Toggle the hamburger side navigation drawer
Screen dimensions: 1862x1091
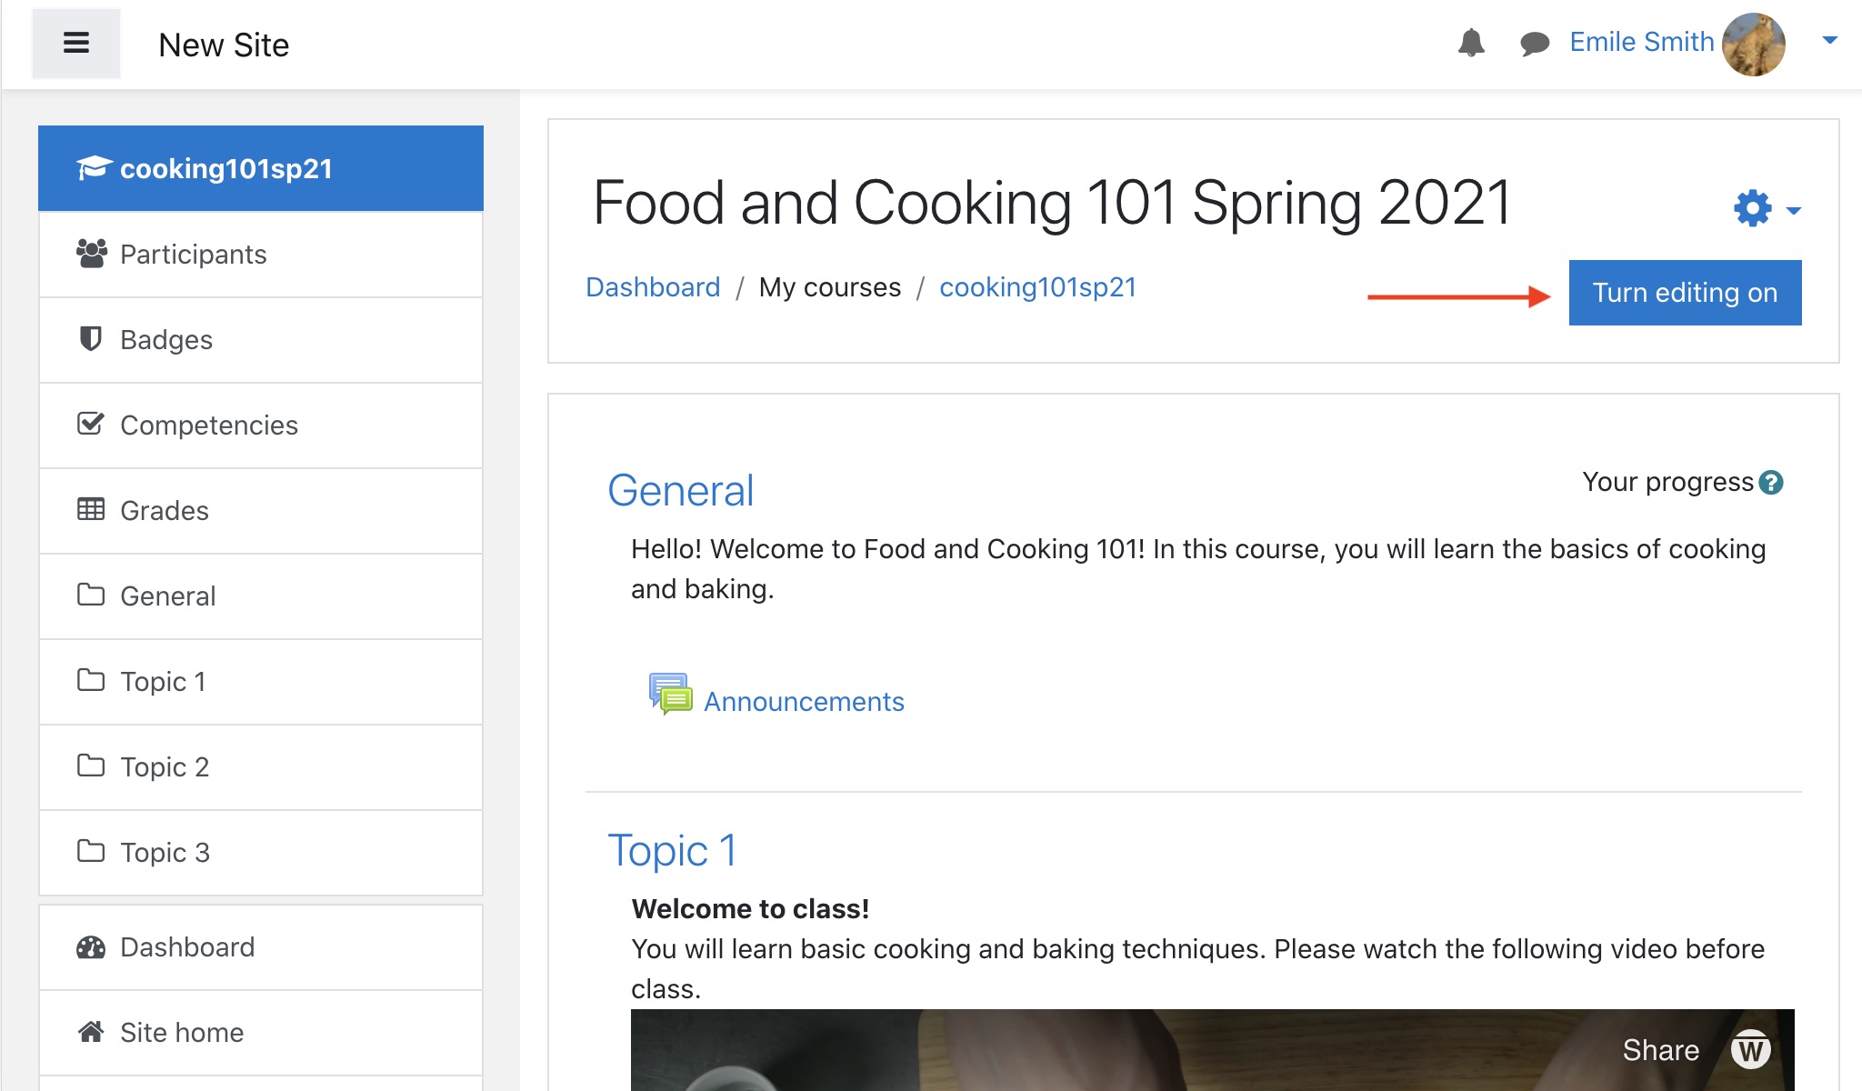[76, 43]
